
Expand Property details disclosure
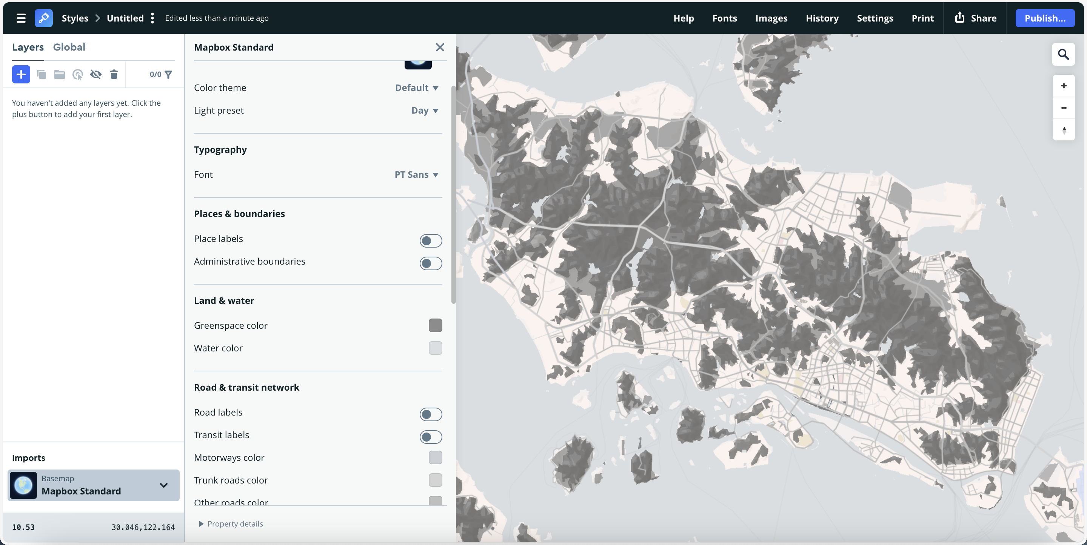coord(231,523)
